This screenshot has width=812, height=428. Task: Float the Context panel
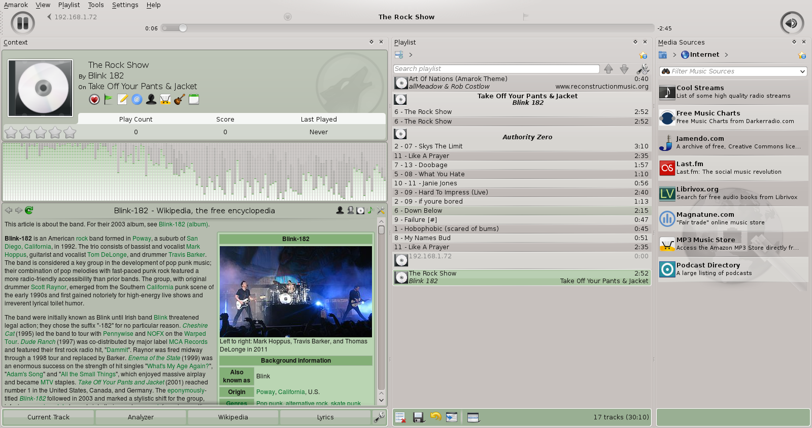(371, 42)
